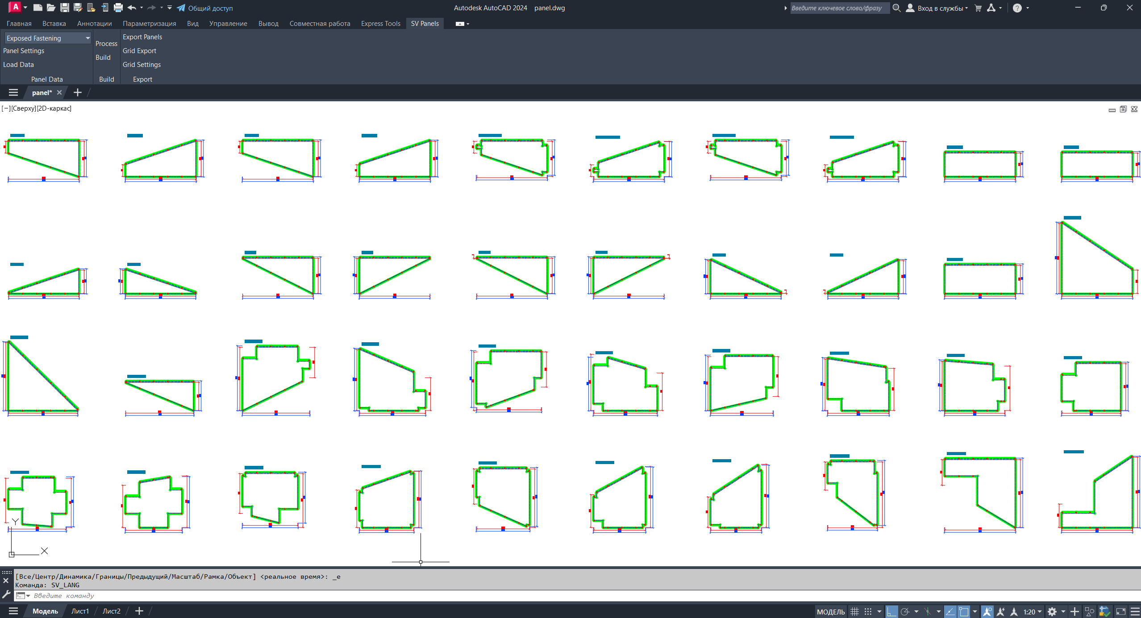1141x618 pixels.
Task: Open Quick Access Toolbar customize dropdown
Action: pos(170,8)
